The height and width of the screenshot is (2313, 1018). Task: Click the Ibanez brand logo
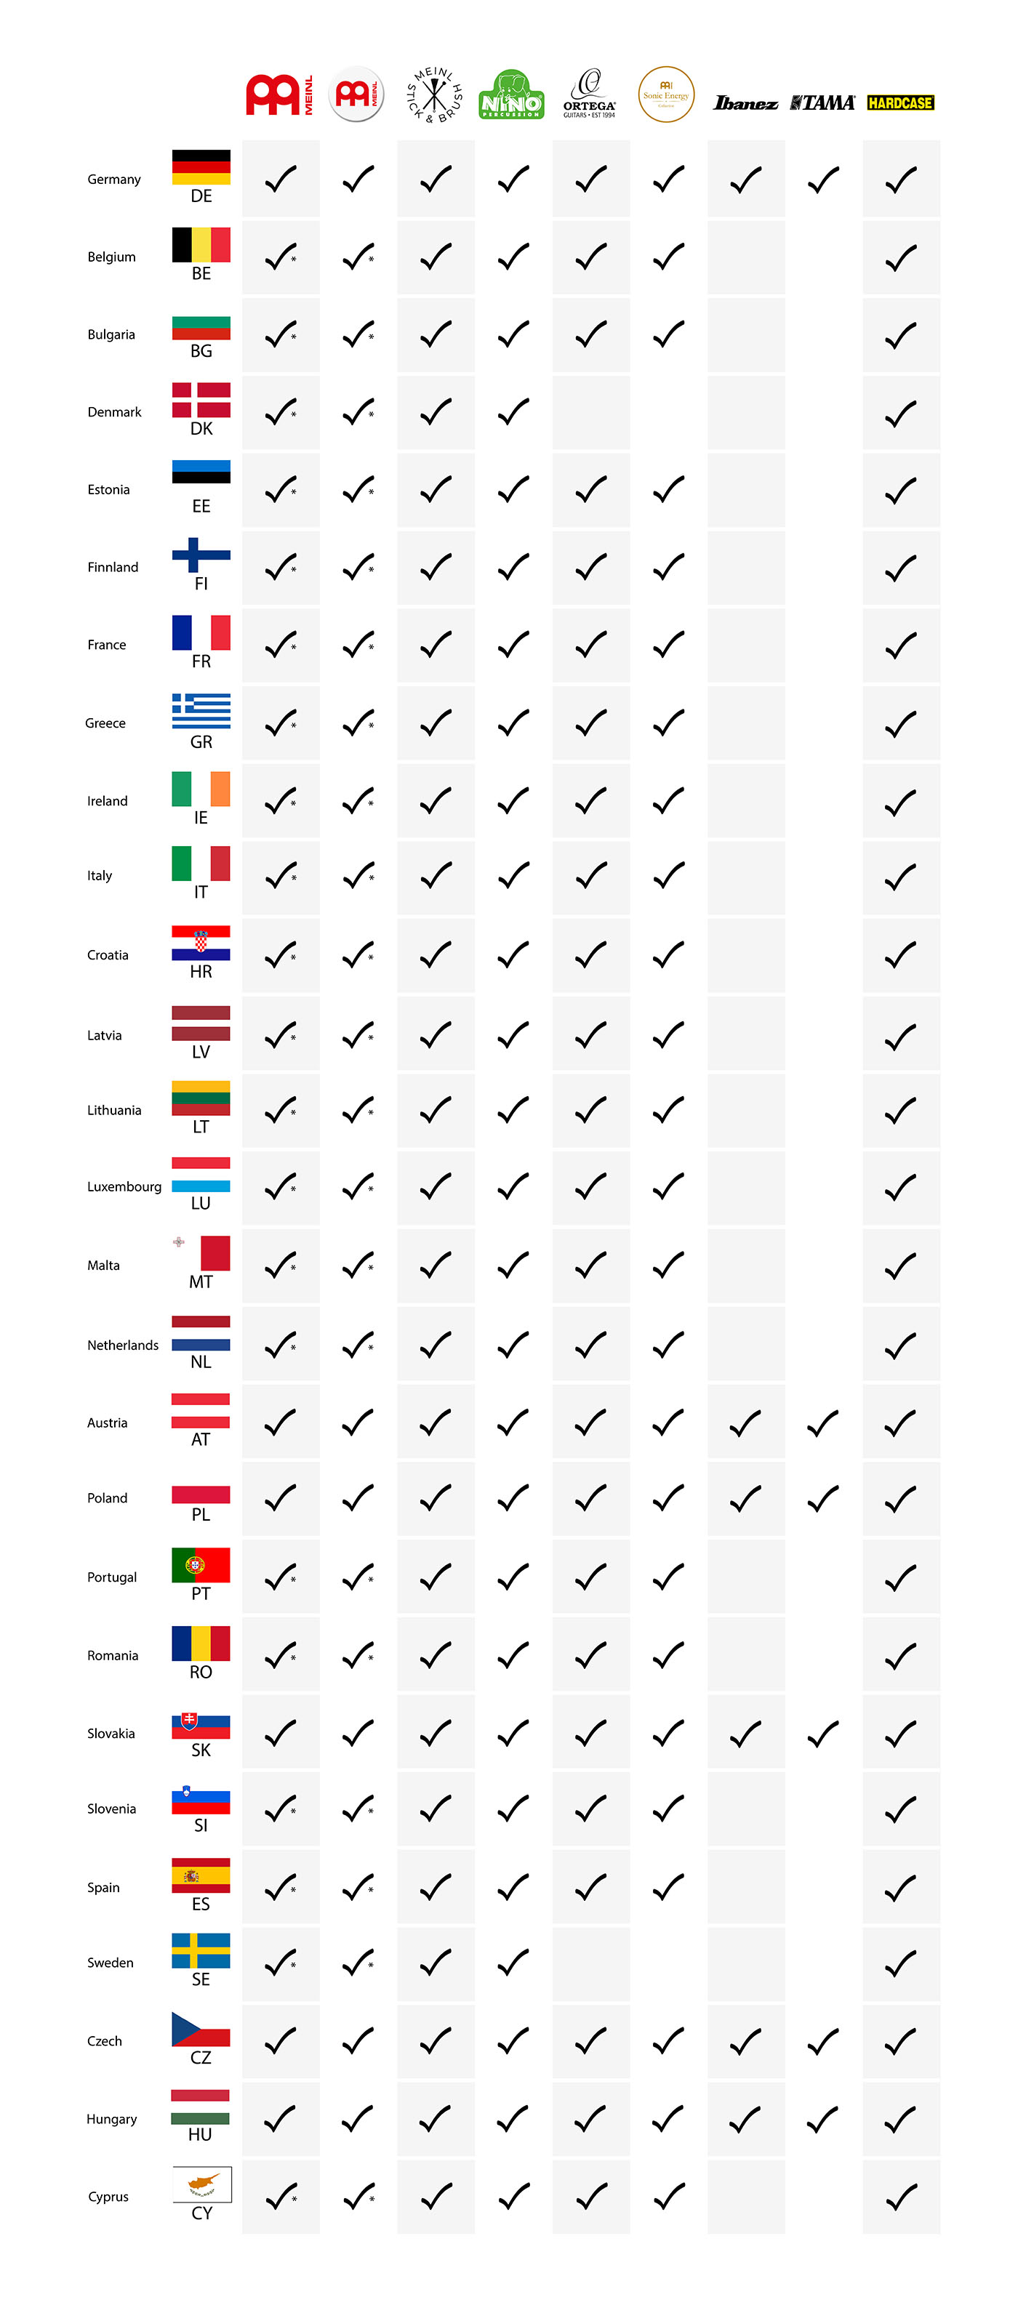click(x=745, y=103)
